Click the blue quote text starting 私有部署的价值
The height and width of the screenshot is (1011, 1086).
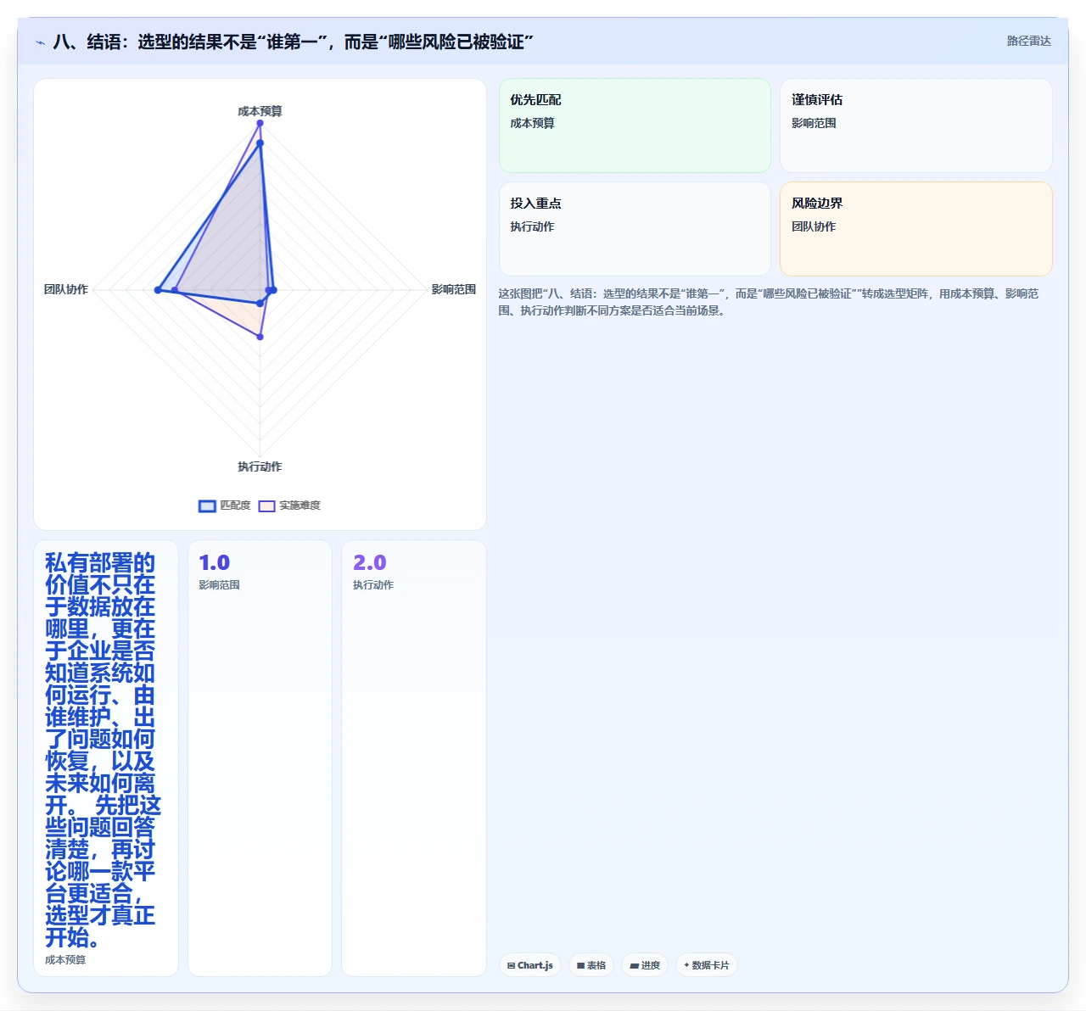tap(102, 750)
